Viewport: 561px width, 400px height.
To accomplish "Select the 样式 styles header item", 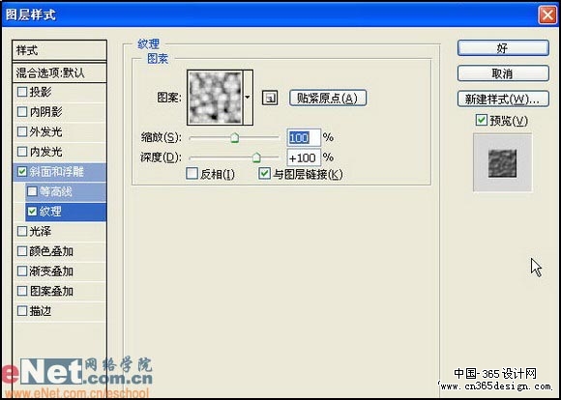I will [x=59, y=50].
